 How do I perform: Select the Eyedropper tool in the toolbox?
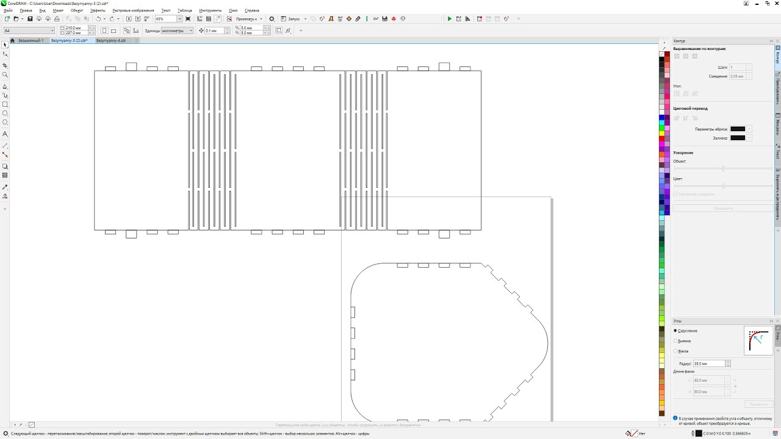coord(5,187)
